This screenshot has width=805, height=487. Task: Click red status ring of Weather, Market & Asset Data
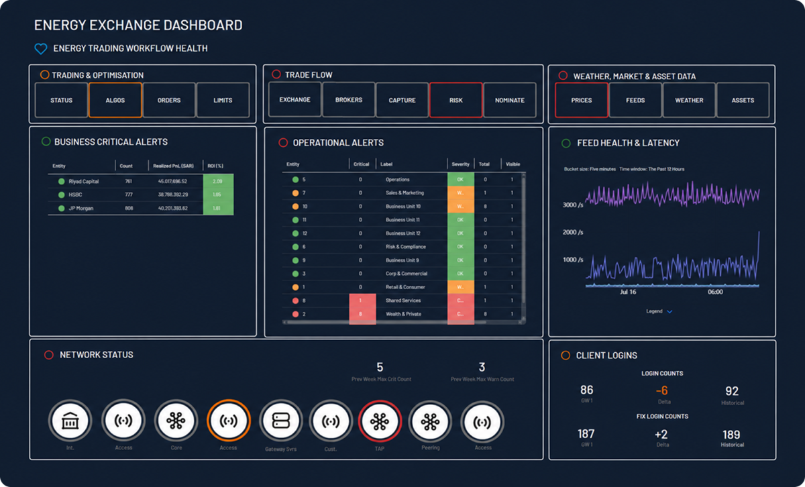click(x=563, y=76)
